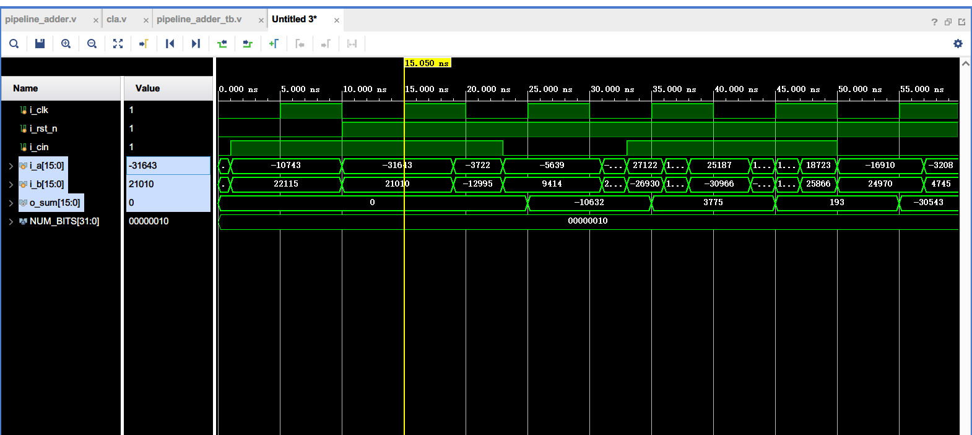Add a marker to waveform
The height and width of the screenshot is (435, 972).
tap(274, 43)
